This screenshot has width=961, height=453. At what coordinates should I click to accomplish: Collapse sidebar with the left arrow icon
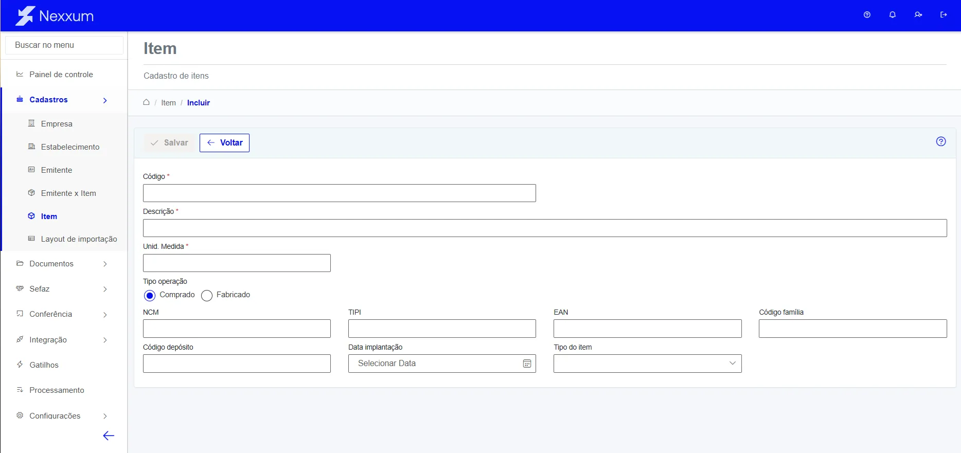pyautogui.click(x=109, y=436)
